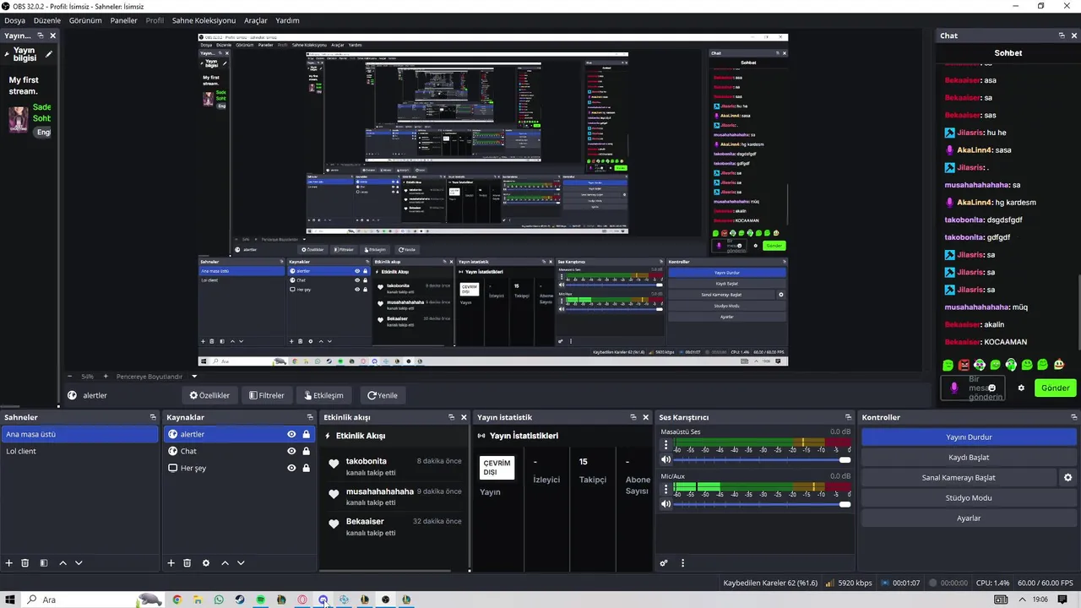Adjust Mic/Aux volume slider
The image size is (1081, 608).
[x=762, y=504]
